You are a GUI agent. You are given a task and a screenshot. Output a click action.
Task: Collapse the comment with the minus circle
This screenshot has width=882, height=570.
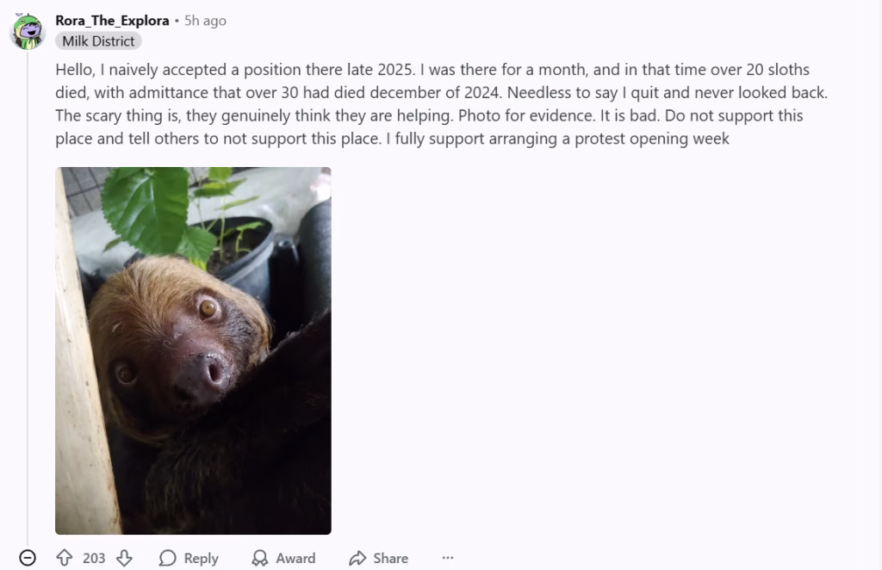pyautogui.click(x=28, y=558)
